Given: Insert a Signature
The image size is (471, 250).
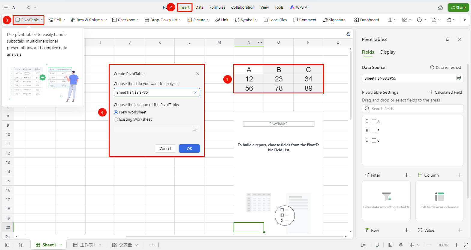Looking at the screenshot, I should tap(334, 20).
